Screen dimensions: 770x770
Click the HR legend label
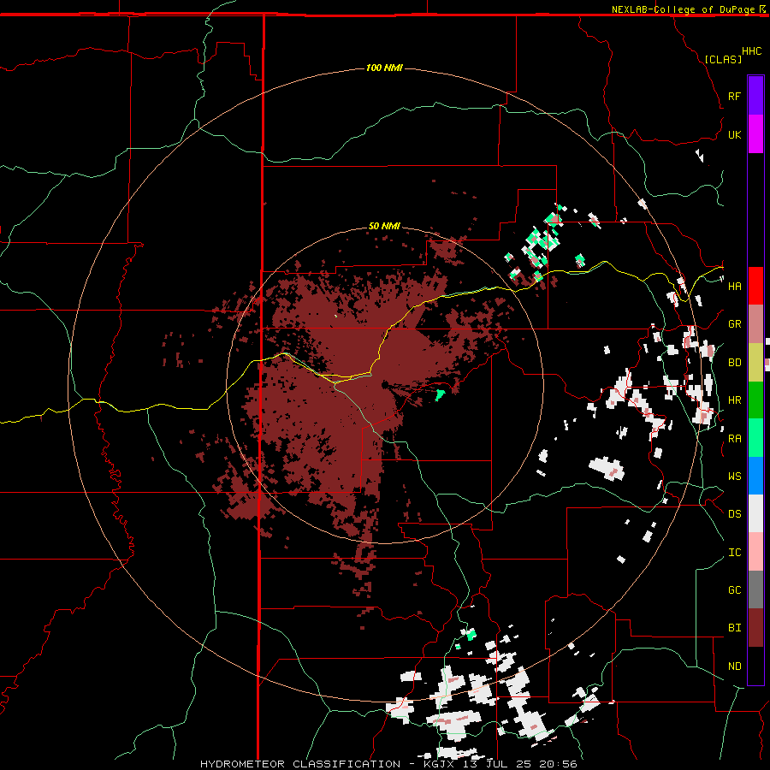[734, 400]
